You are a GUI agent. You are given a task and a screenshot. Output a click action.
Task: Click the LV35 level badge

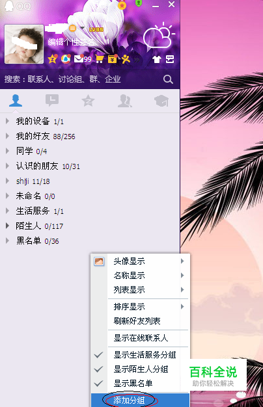[x=96, y=30]
